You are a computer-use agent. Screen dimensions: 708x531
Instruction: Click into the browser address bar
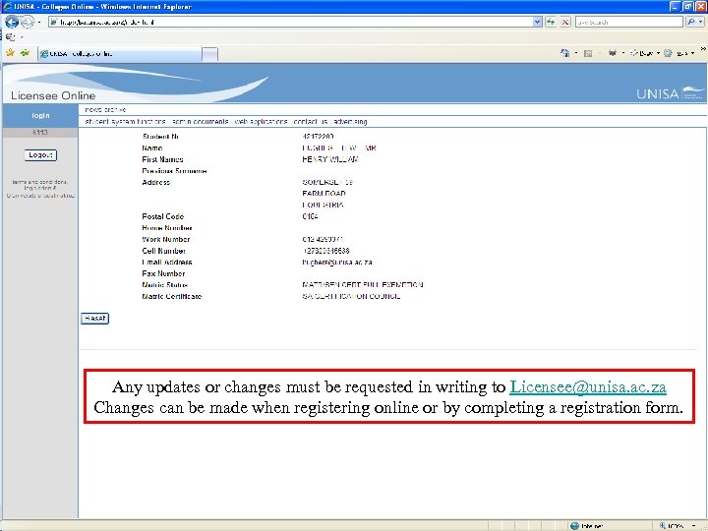(291, 22)
